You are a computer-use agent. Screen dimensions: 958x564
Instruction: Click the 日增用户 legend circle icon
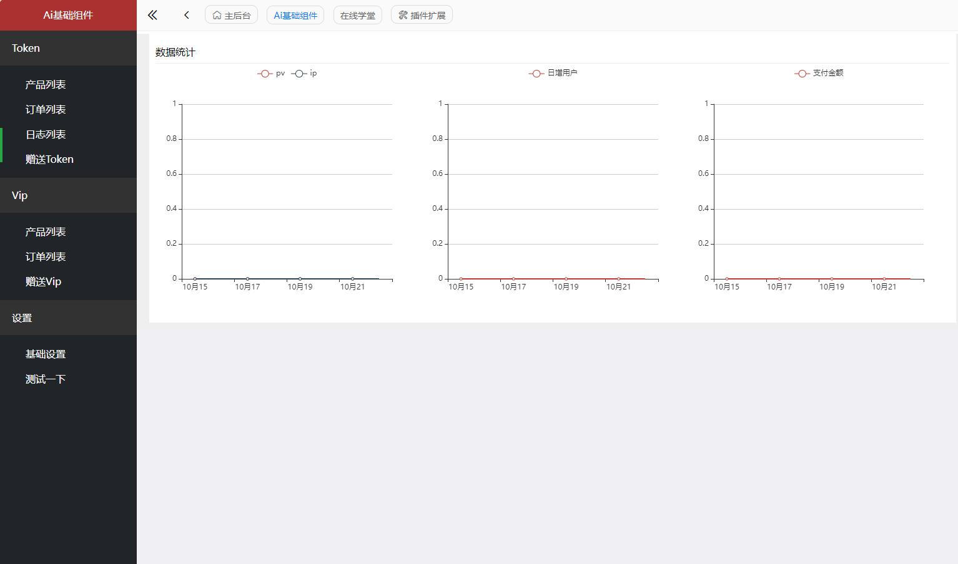[536, 73]
